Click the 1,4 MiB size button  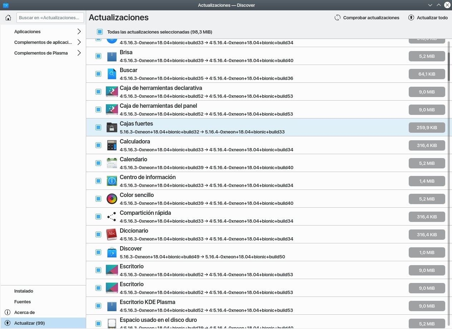point(427,181)
